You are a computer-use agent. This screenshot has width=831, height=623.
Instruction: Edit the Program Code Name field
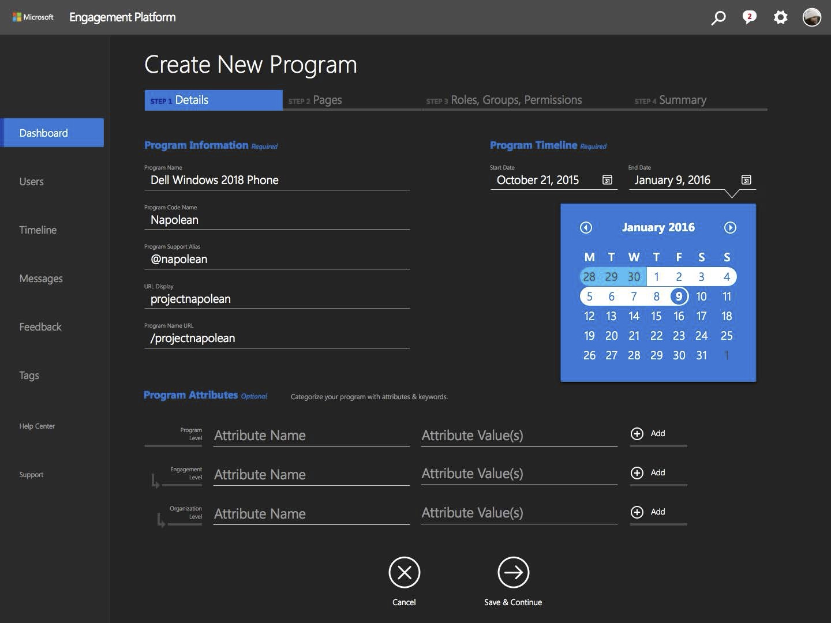[277, 220]
